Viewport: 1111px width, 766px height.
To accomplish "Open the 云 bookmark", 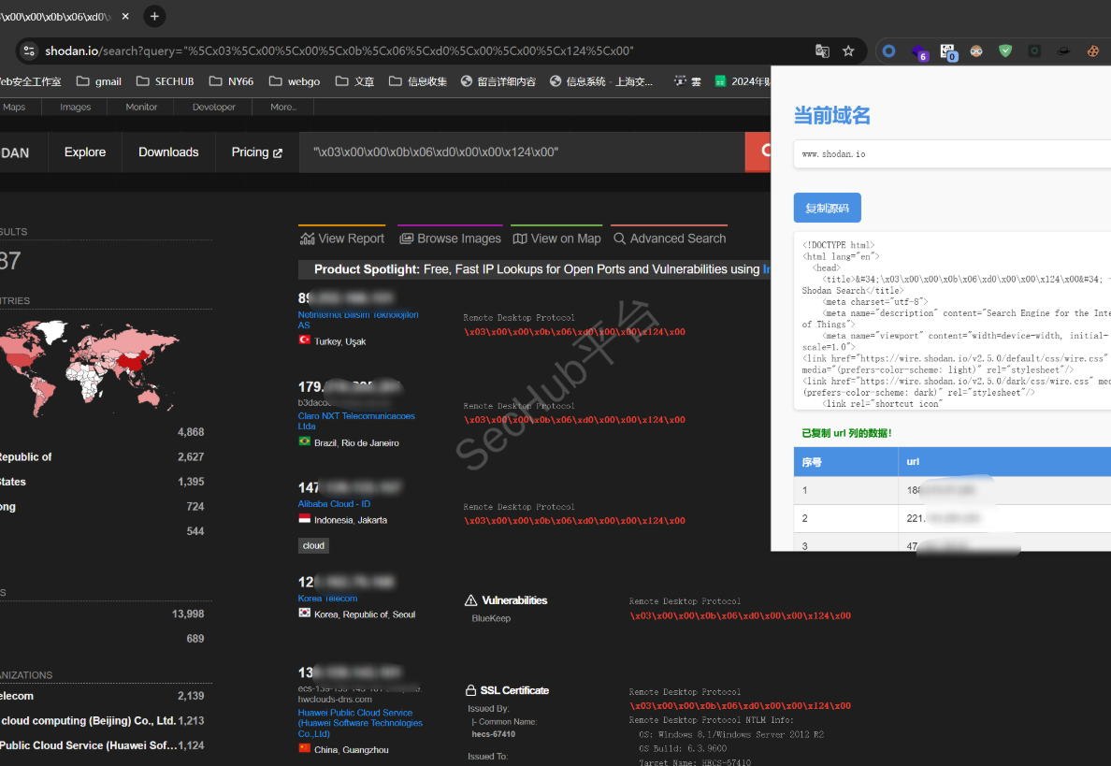I will (687, 81).
